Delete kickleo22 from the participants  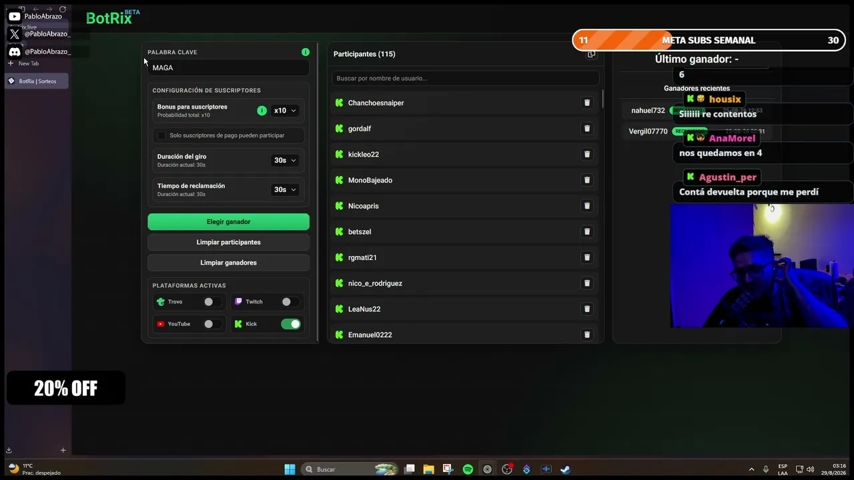click(587, 154)
